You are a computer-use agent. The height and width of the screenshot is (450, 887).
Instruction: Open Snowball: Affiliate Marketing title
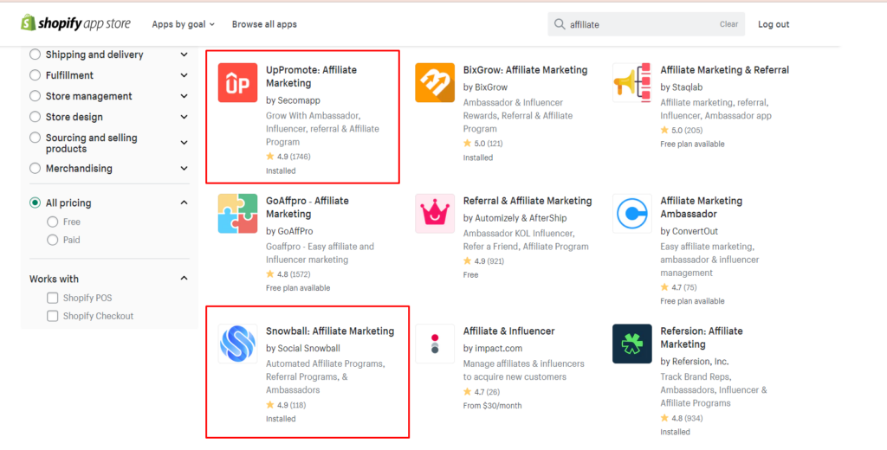coord(330,331)
